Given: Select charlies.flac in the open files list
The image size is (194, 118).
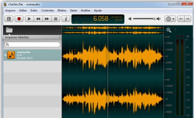Looking at the screenshot, I should (32, 55).
